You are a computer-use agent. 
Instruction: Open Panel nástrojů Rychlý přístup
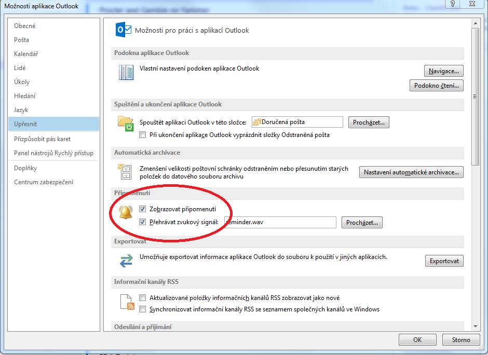tap(53, 153)
